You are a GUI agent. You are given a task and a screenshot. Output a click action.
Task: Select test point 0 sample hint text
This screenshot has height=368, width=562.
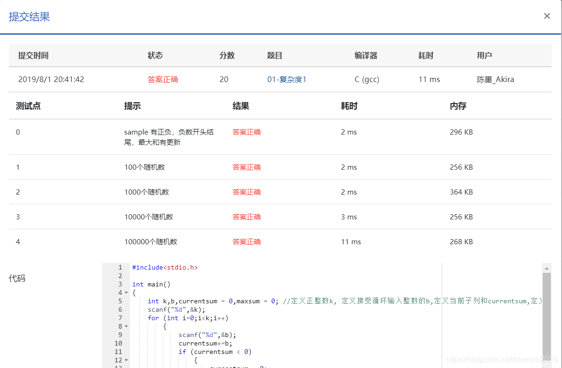tap(169, 137)
